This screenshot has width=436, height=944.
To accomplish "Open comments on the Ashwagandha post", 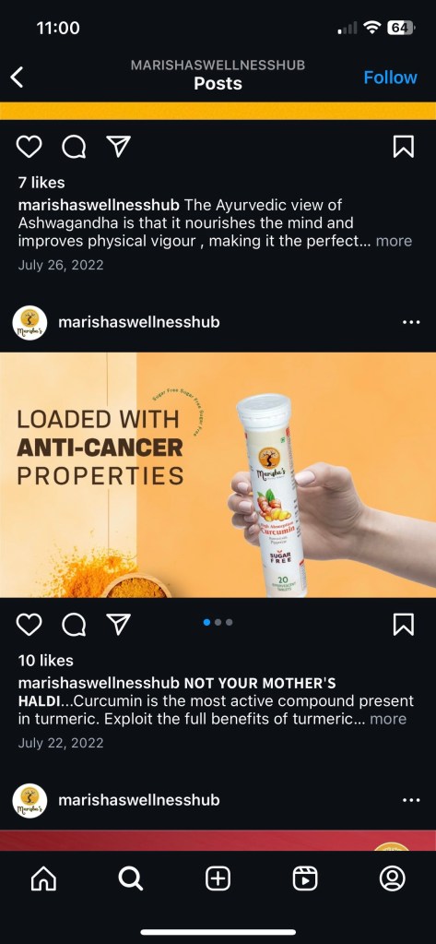I will 74,147.
